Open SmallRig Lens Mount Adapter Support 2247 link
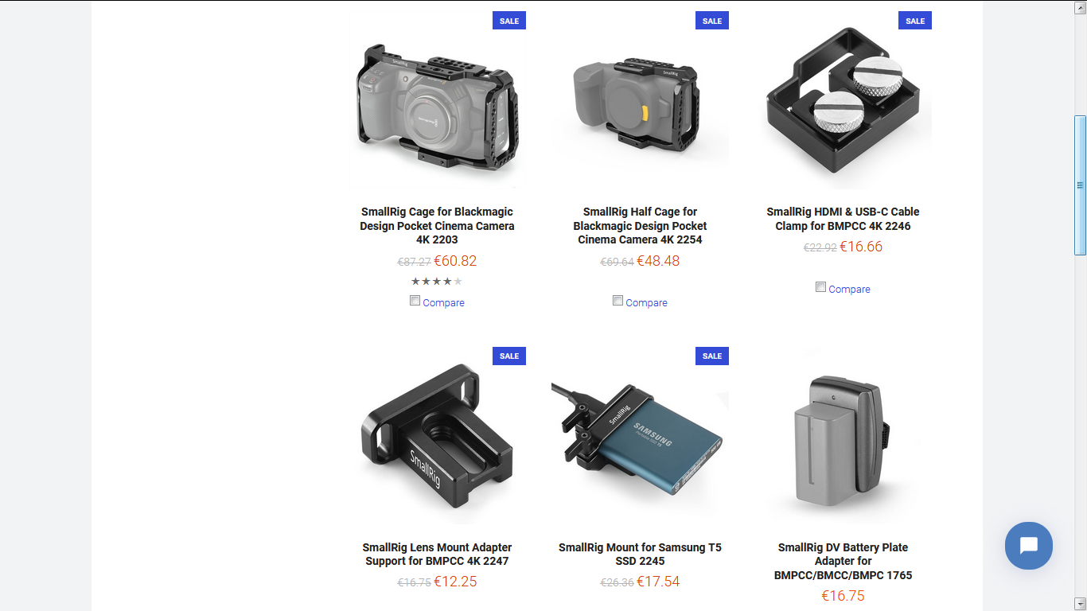1087x611 pixels. click(437, 555)
